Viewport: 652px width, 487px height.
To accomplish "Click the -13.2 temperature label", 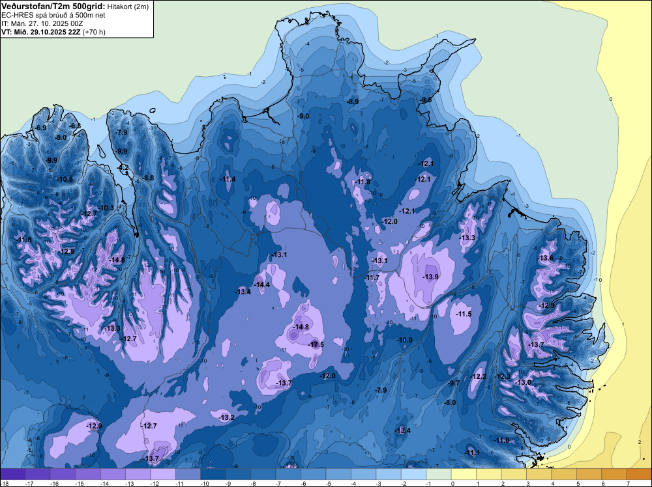I will coord(227,417).
